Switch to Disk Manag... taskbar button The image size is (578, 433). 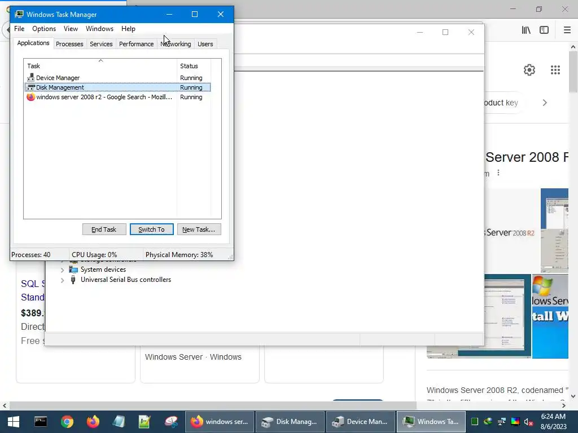pyautogui.click(x=290, y=422)
